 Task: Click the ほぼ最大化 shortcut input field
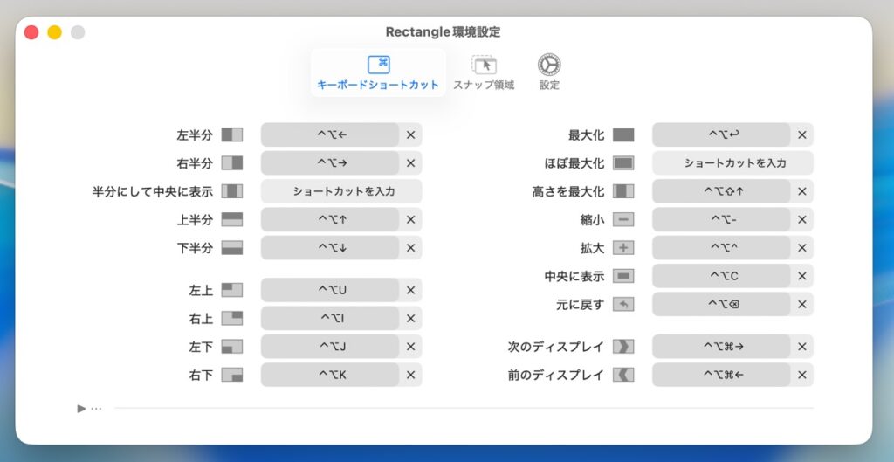pyautogui.click(x=732, y=163)
